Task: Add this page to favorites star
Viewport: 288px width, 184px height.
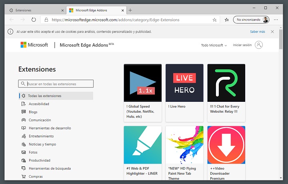Action: 214,20
